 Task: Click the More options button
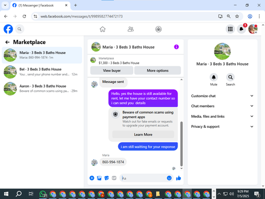(157, 71)
